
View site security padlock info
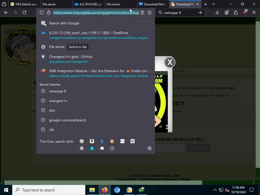click(x=48, y=13)
